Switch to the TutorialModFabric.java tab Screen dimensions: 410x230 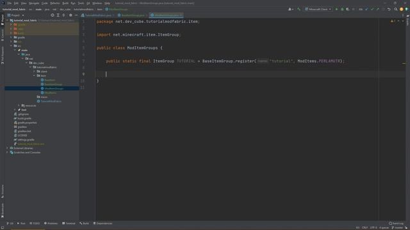tap(98, 15)
